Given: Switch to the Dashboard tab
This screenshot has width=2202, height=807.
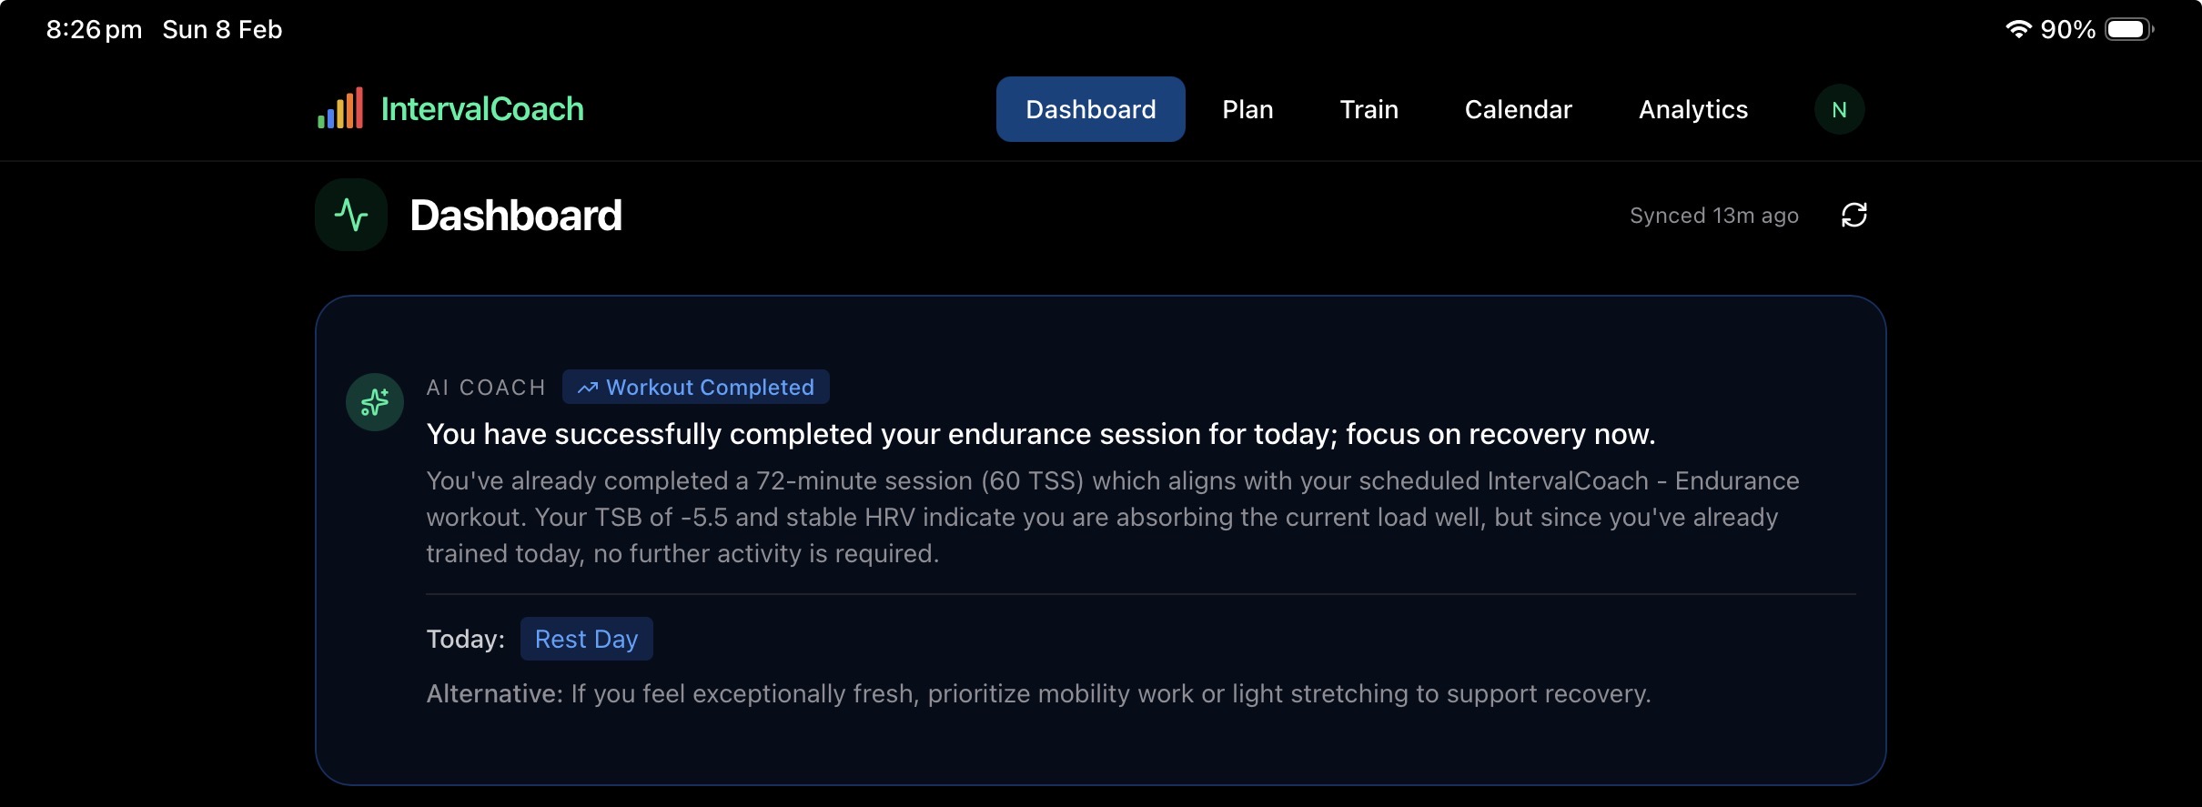Looking at the screenshot, I should pyautogui.click(x=1090, y=110).
